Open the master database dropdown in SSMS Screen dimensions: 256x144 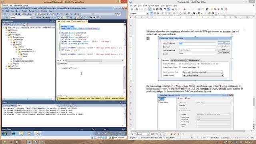point(30,18)
